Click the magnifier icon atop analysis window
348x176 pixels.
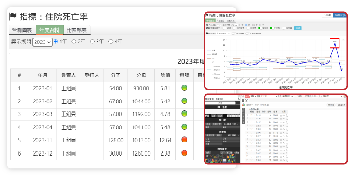pos(243,96)
